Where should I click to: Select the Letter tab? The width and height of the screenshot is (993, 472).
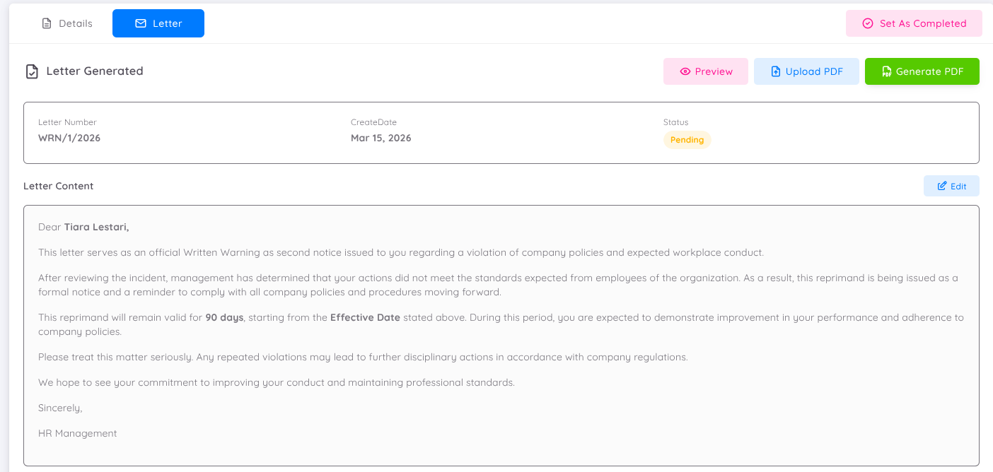(x=158, y=23)
